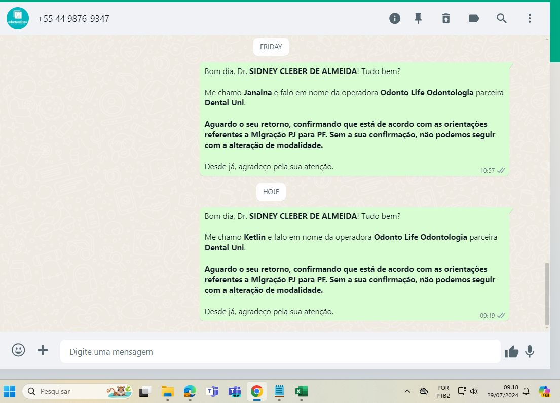Open Microsoft Edge from taskbar
The image size is (560, 403).
tap(190, 391)
